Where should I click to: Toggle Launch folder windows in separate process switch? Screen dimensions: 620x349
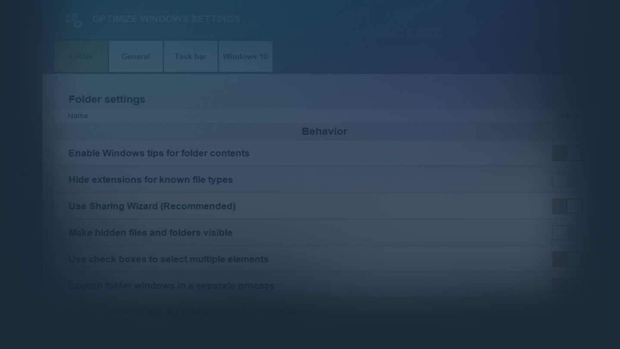pos(567,286)
